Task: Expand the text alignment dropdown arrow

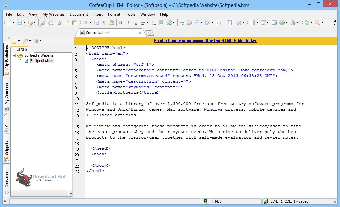Action: (x=148, y=23)
